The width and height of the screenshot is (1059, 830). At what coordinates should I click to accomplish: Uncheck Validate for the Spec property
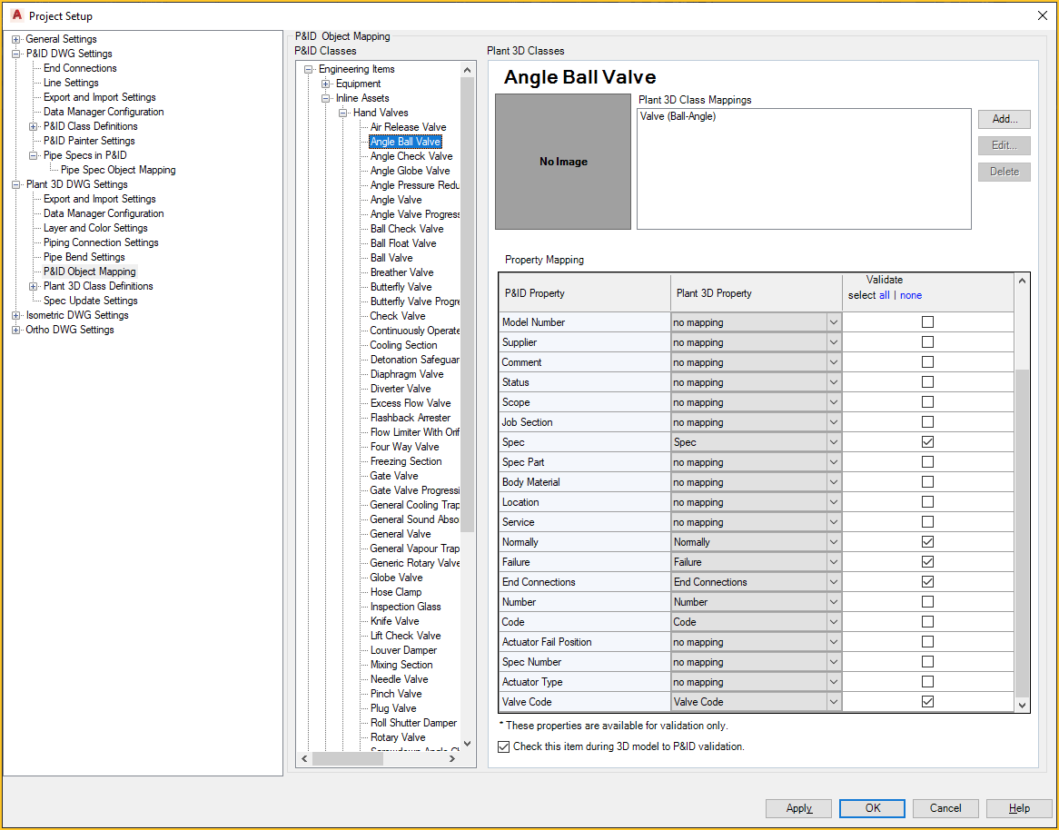point(927,441)
